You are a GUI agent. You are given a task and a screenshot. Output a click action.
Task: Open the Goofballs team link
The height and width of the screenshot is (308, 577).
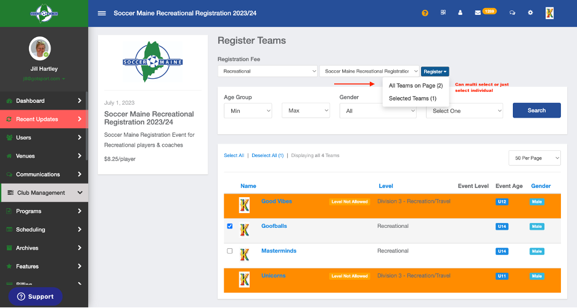pyautogui.click(x=274, y=226)
